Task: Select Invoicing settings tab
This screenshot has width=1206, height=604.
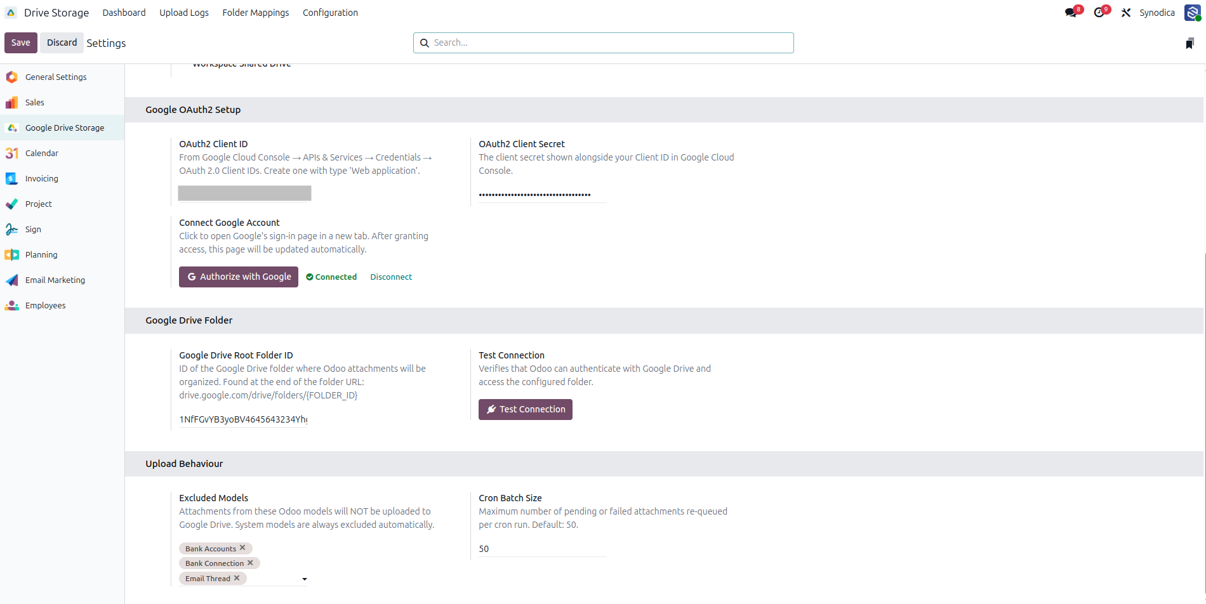Action: tap(62, 178)
